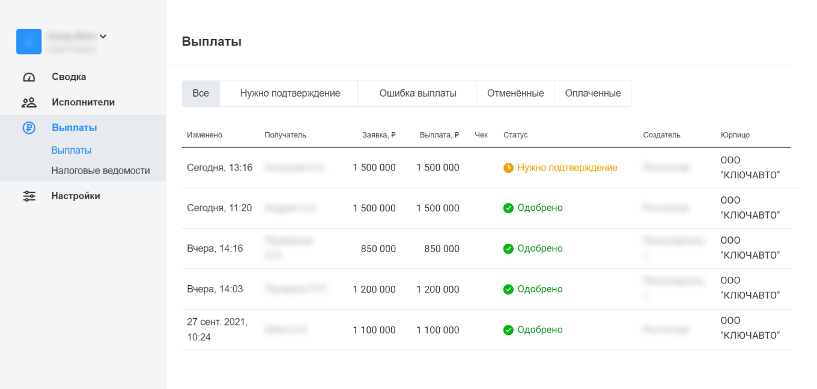The height and width of the screenshot is (389, 817).
Task: Click the blue account avatar
Action: pos(29,41)
